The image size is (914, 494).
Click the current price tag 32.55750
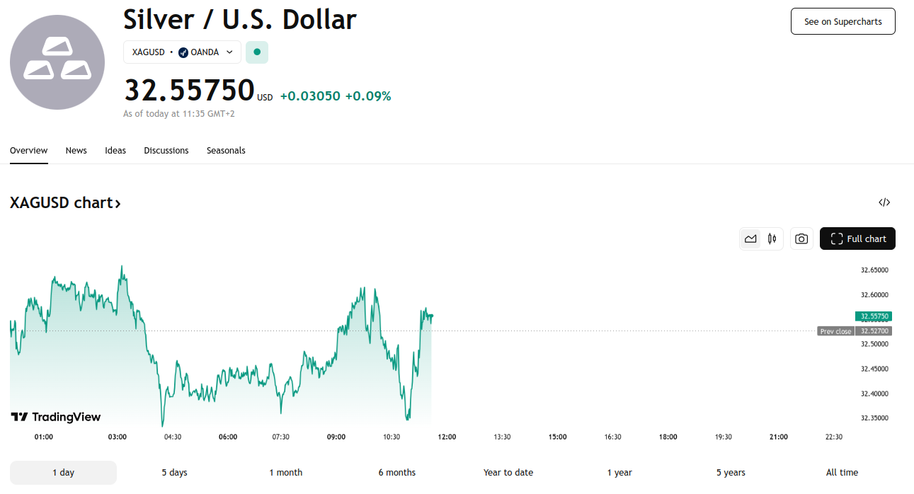tap(873, 316)
